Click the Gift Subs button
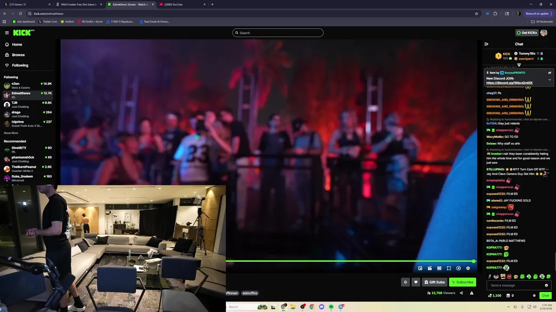Screen dimensions: 556x312 tap(434, 282)
